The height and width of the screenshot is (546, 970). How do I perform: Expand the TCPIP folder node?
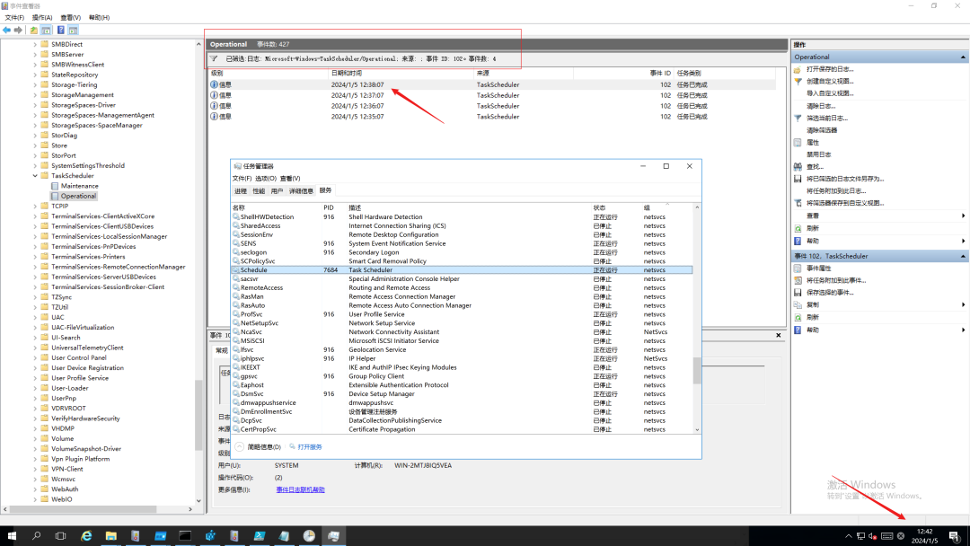click(x=35, y=206)
